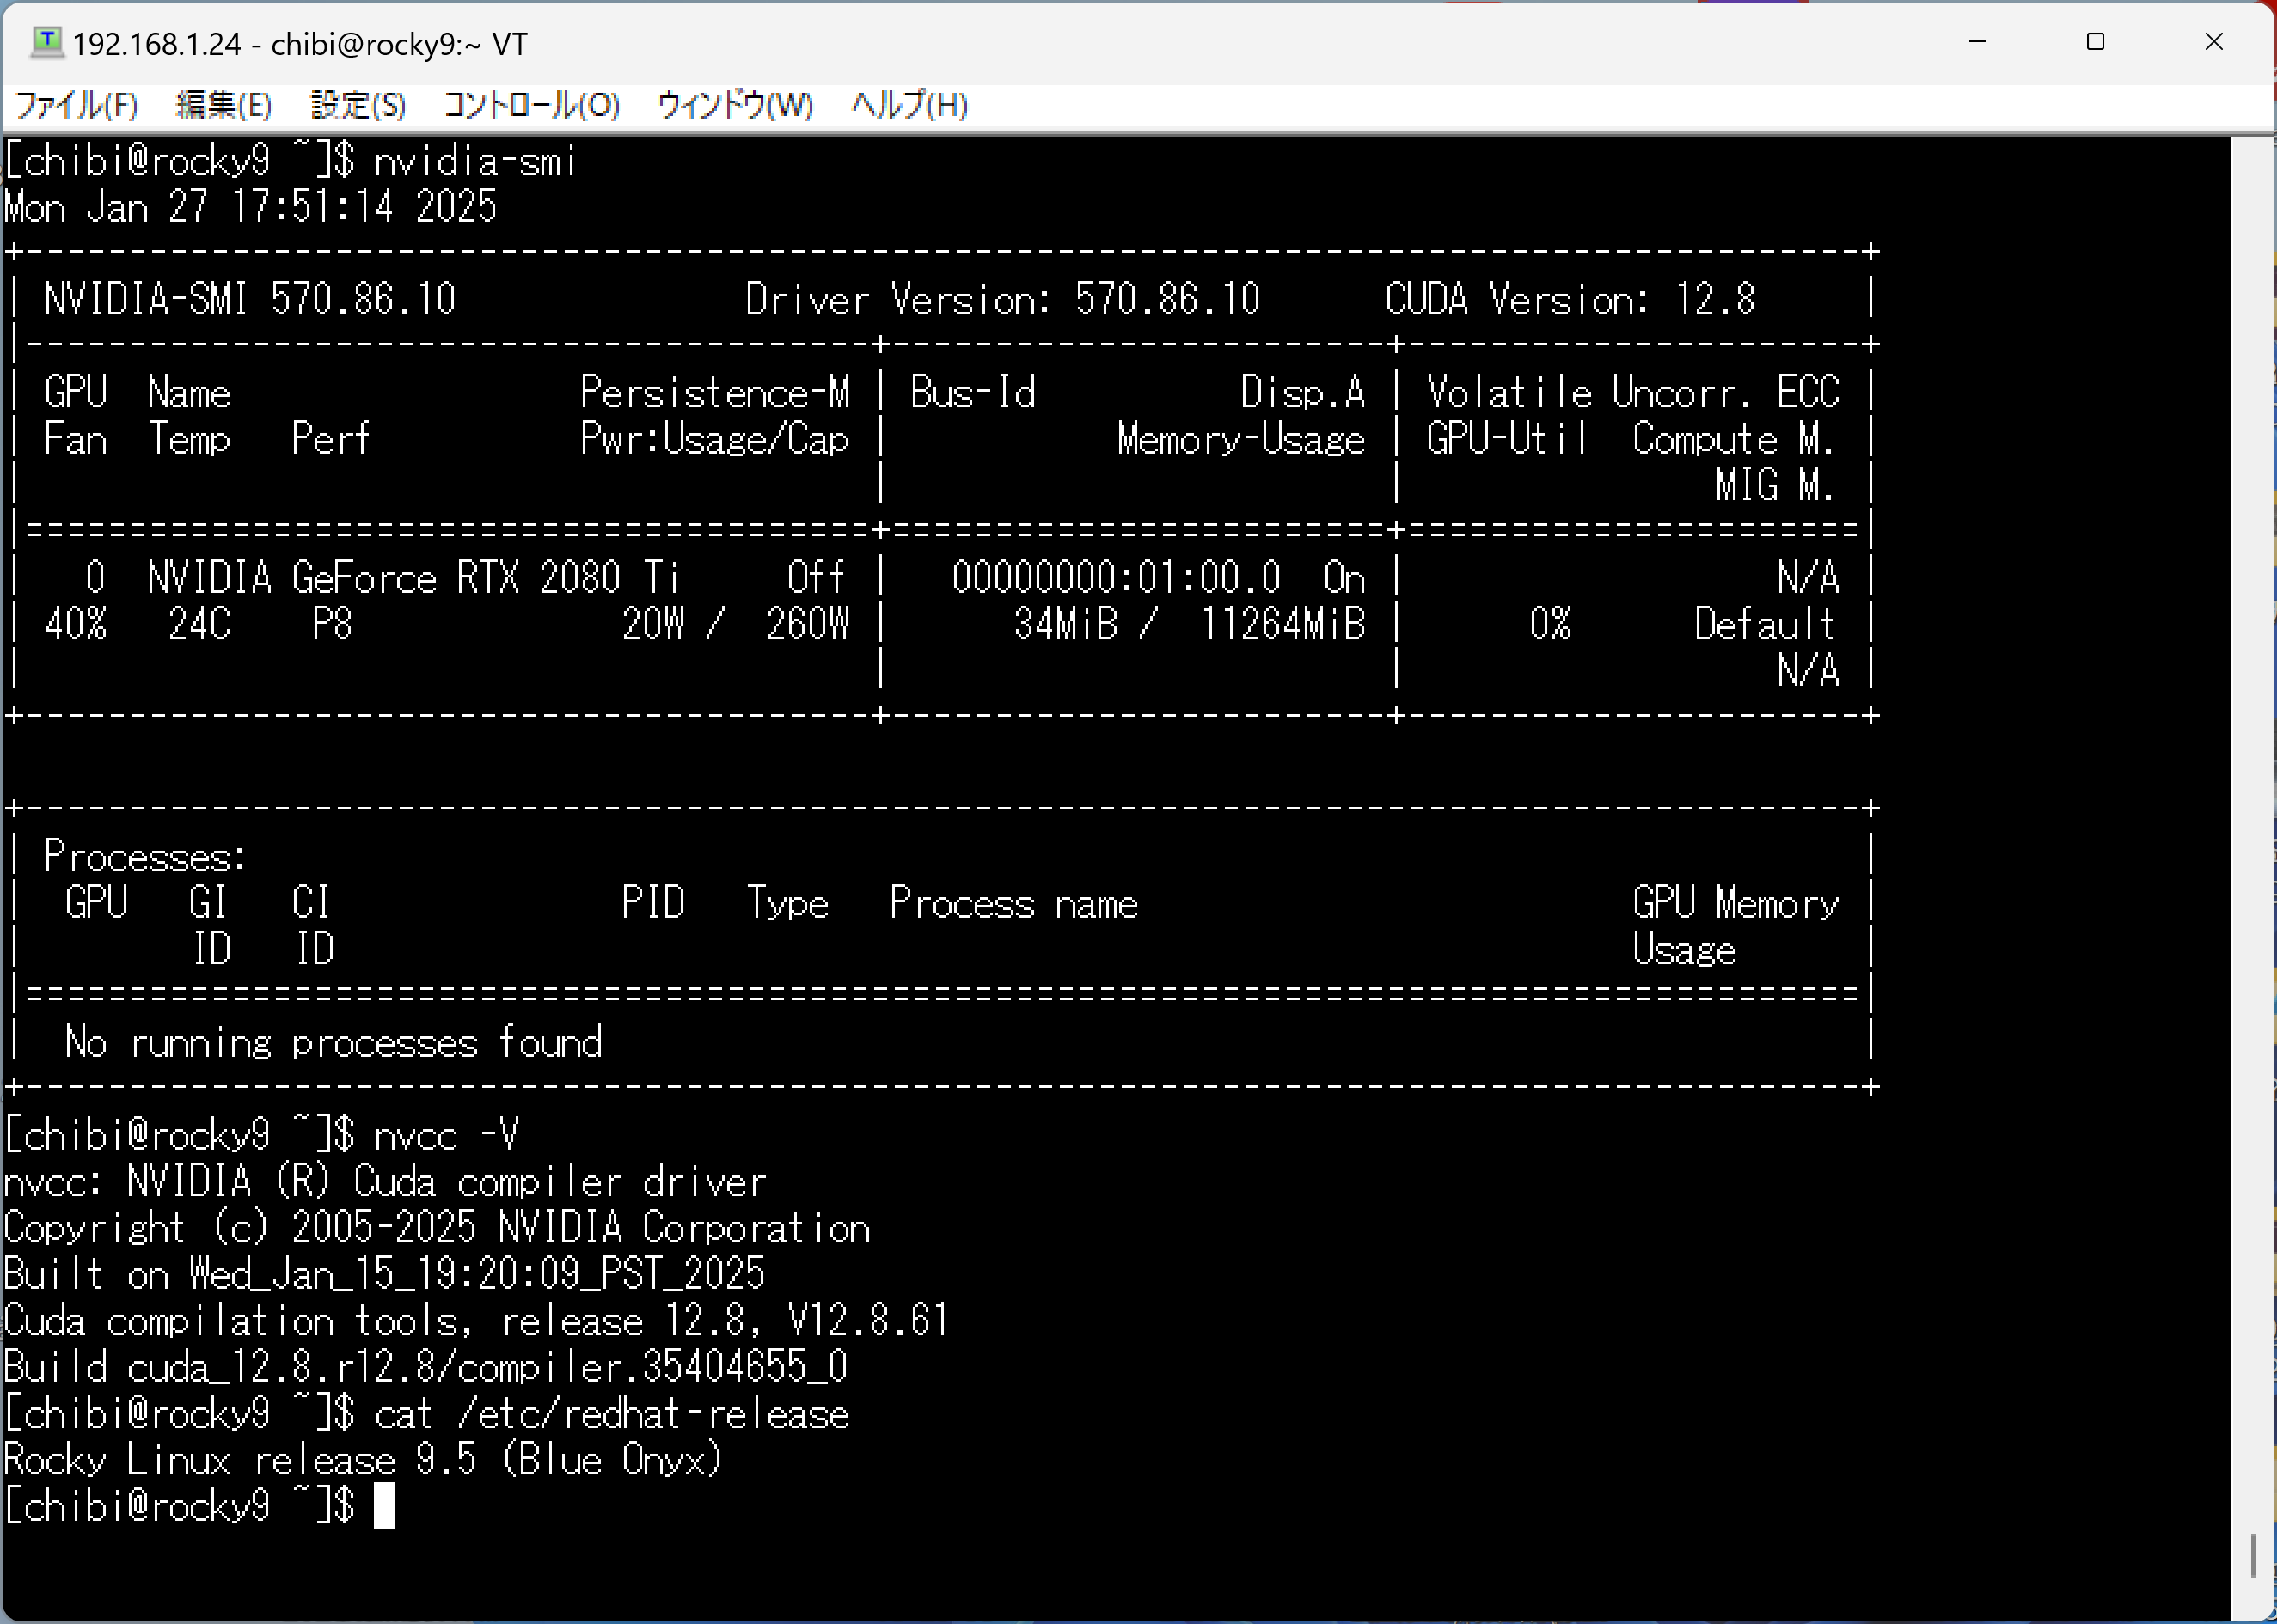Screen dimensions: 2277x1624
Task: Open the 設定(S) menu
Action: [x=358, y=105]
